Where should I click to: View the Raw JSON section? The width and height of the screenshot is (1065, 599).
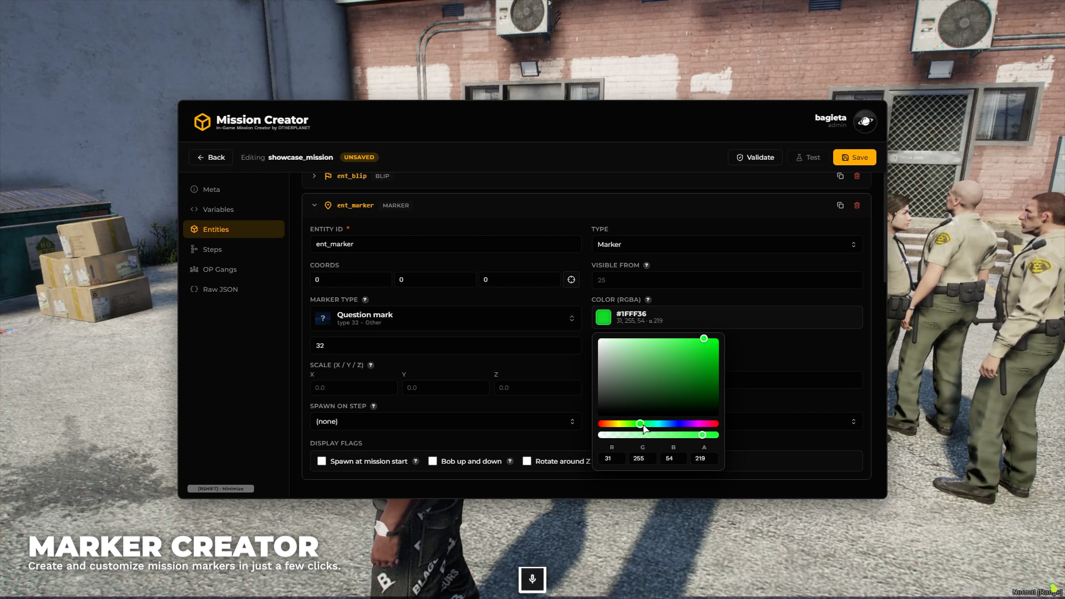point(234,289)
